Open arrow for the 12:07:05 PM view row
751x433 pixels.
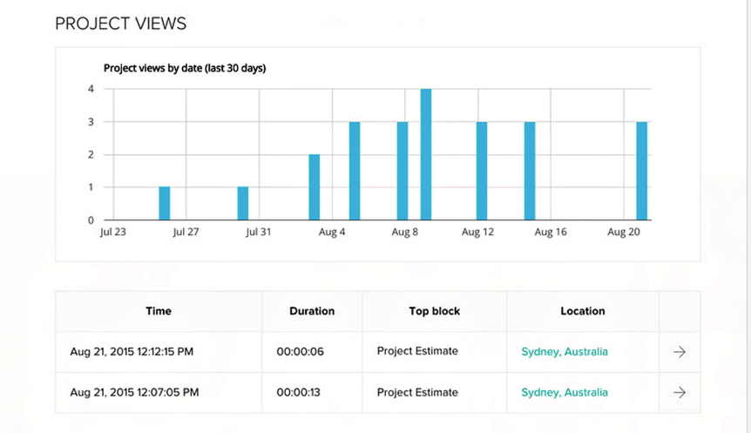(x=680, y=393)
